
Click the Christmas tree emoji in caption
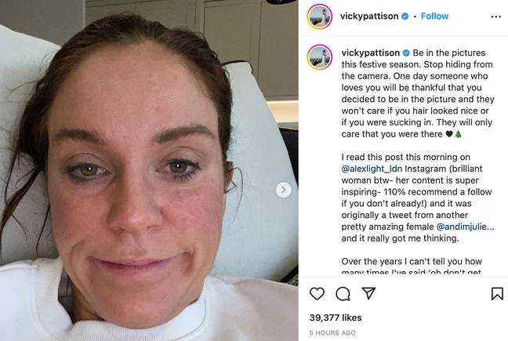[458, 134]
